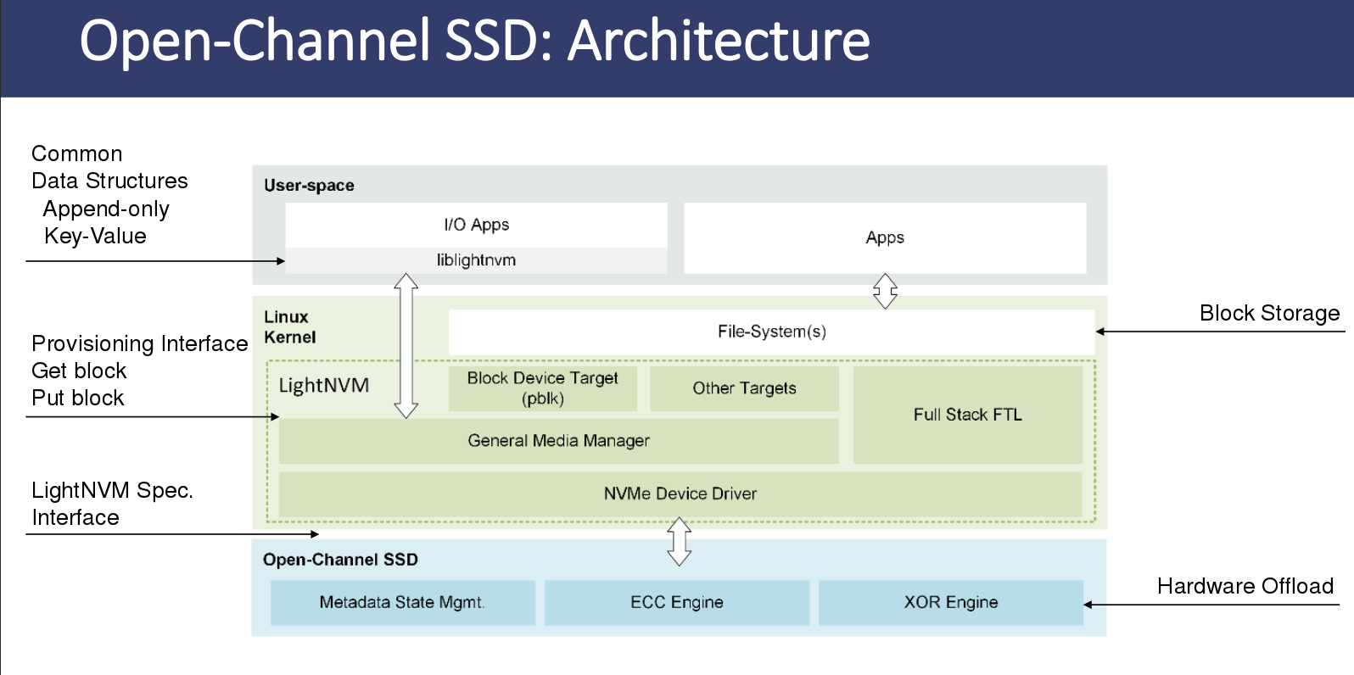Click the arrow under Hardware Offload label
The width and height of the screenshot is (1354, 675).
point(1211,605)
